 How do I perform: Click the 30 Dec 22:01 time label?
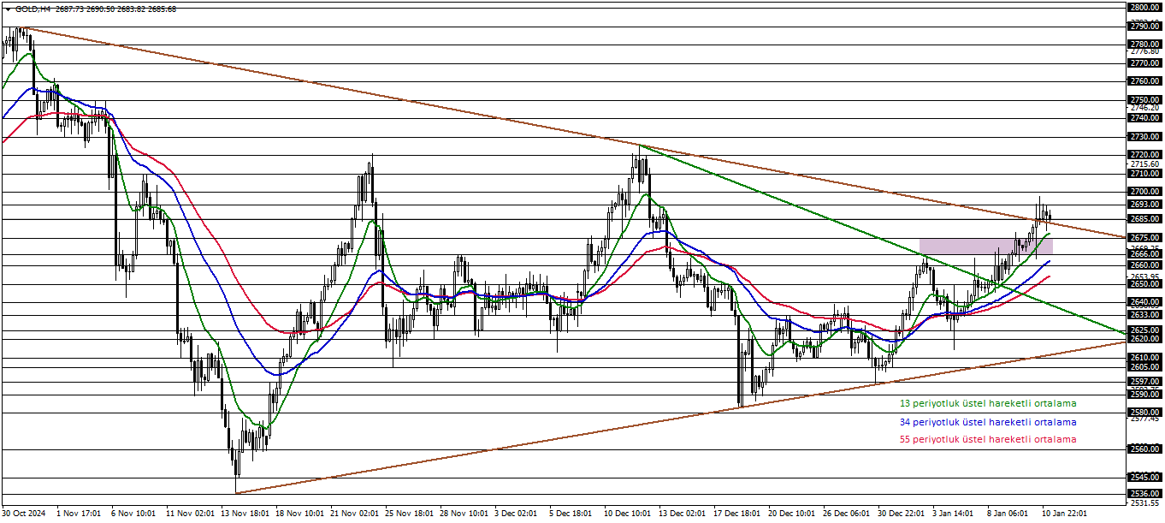[902, 514]
